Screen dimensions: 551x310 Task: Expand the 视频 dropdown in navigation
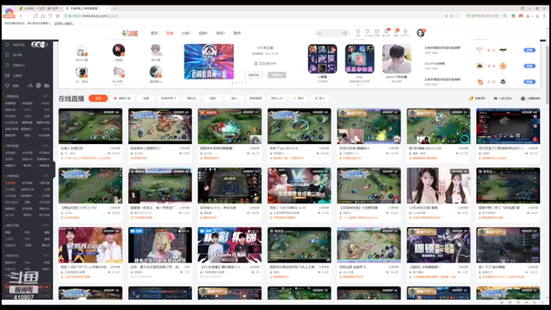tap(203, 33)
